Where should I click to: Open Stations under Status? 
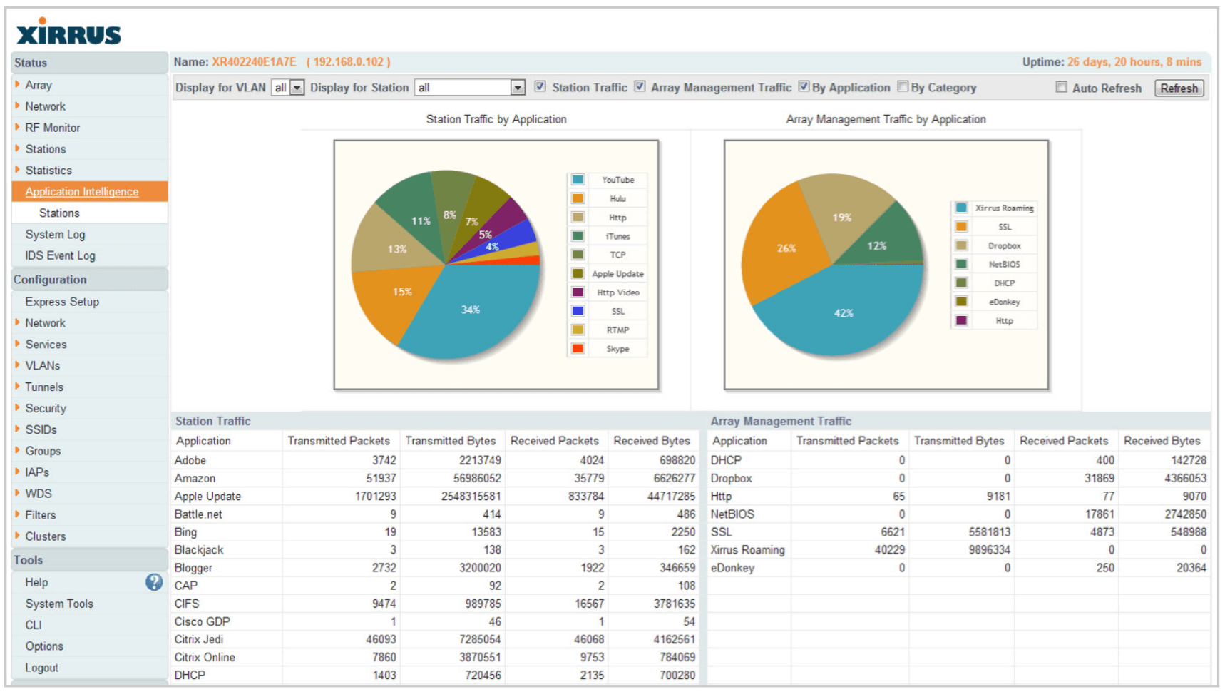46,149
